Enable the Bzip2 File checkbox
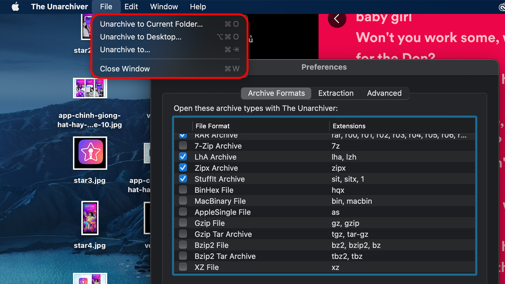The height and width of the screenshot is (284, 505). 183,245
